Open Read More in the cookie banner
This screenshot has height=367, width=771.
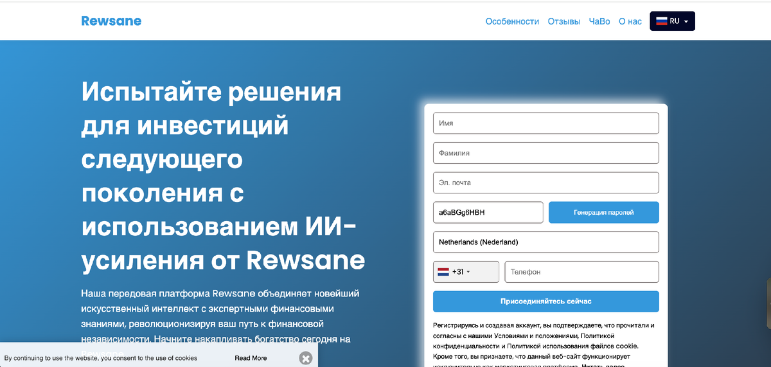(x=251, y=358)
